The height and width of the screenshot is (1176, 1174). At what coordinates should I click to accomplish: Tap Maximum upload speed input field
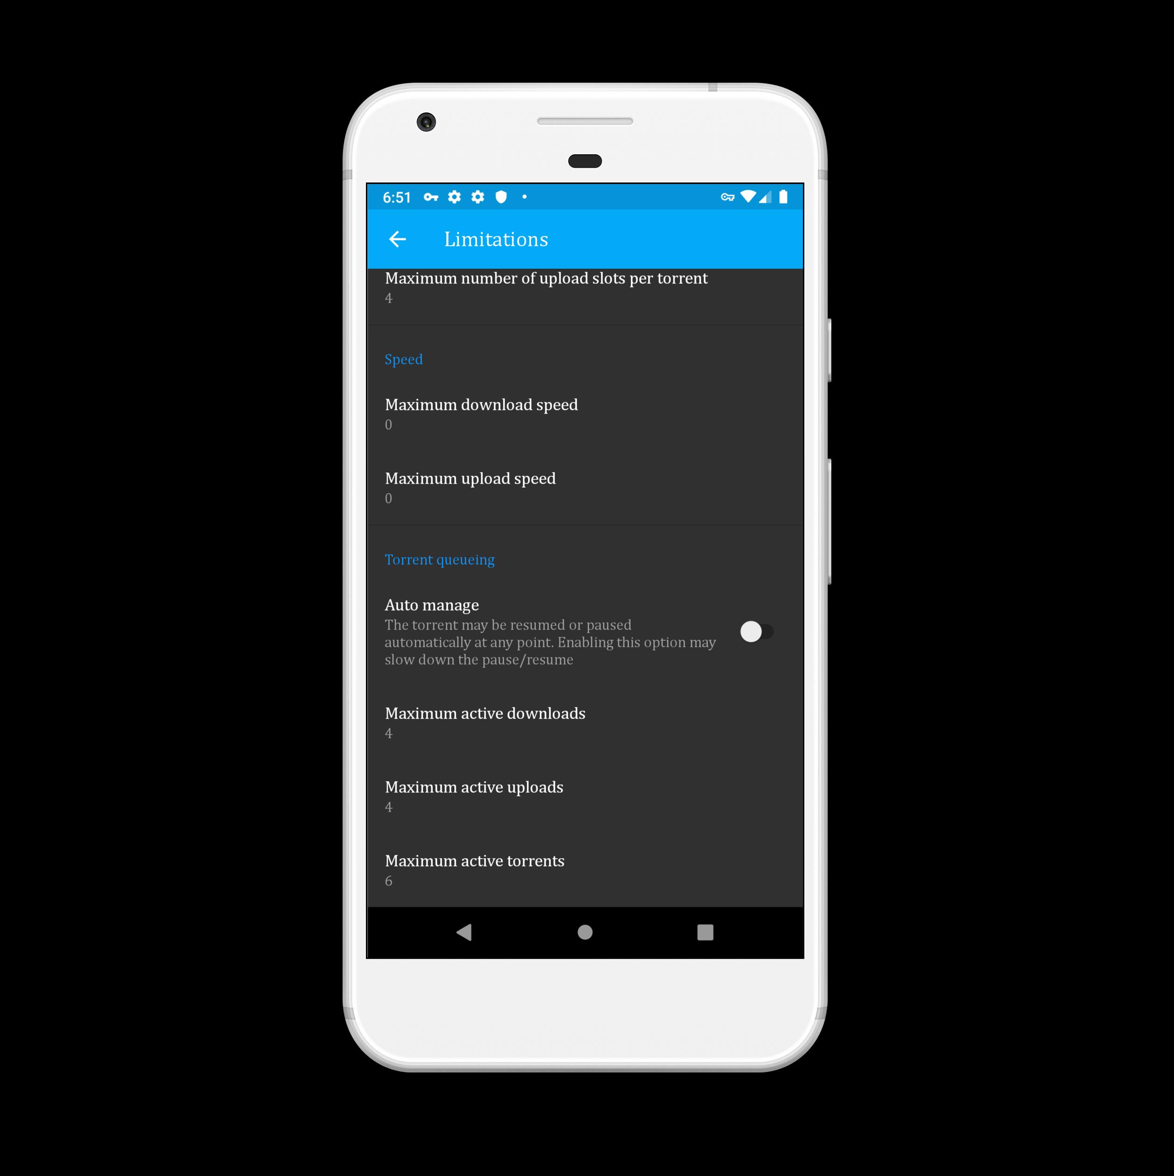point(586,488)
